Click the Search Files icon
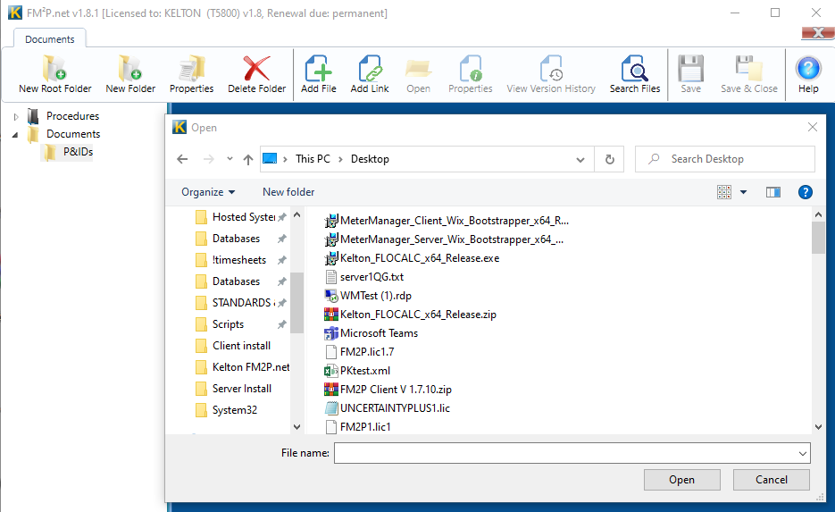Viewport: 835px width, 512px height. pos(635,69)
